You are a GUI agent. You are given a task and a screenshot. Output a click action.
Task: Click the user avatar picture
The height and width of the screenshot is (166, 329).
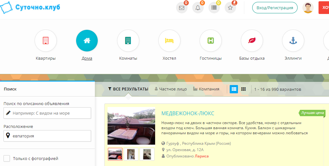pyautogui.click(x=308, y=8)
